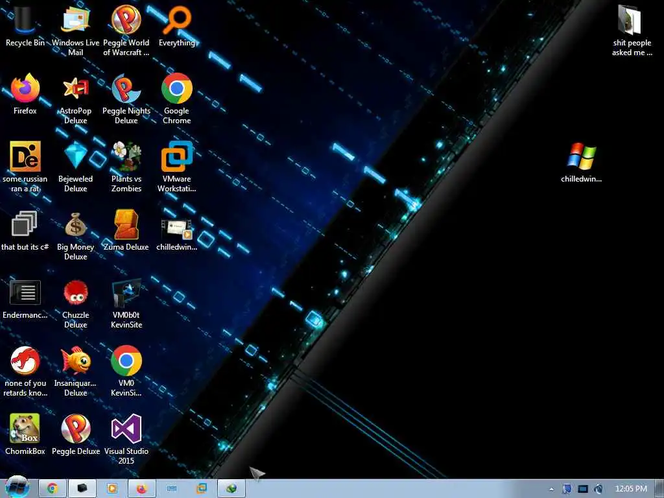
Task: Select the Firefox desktop icon
Action: click(25, 95)
